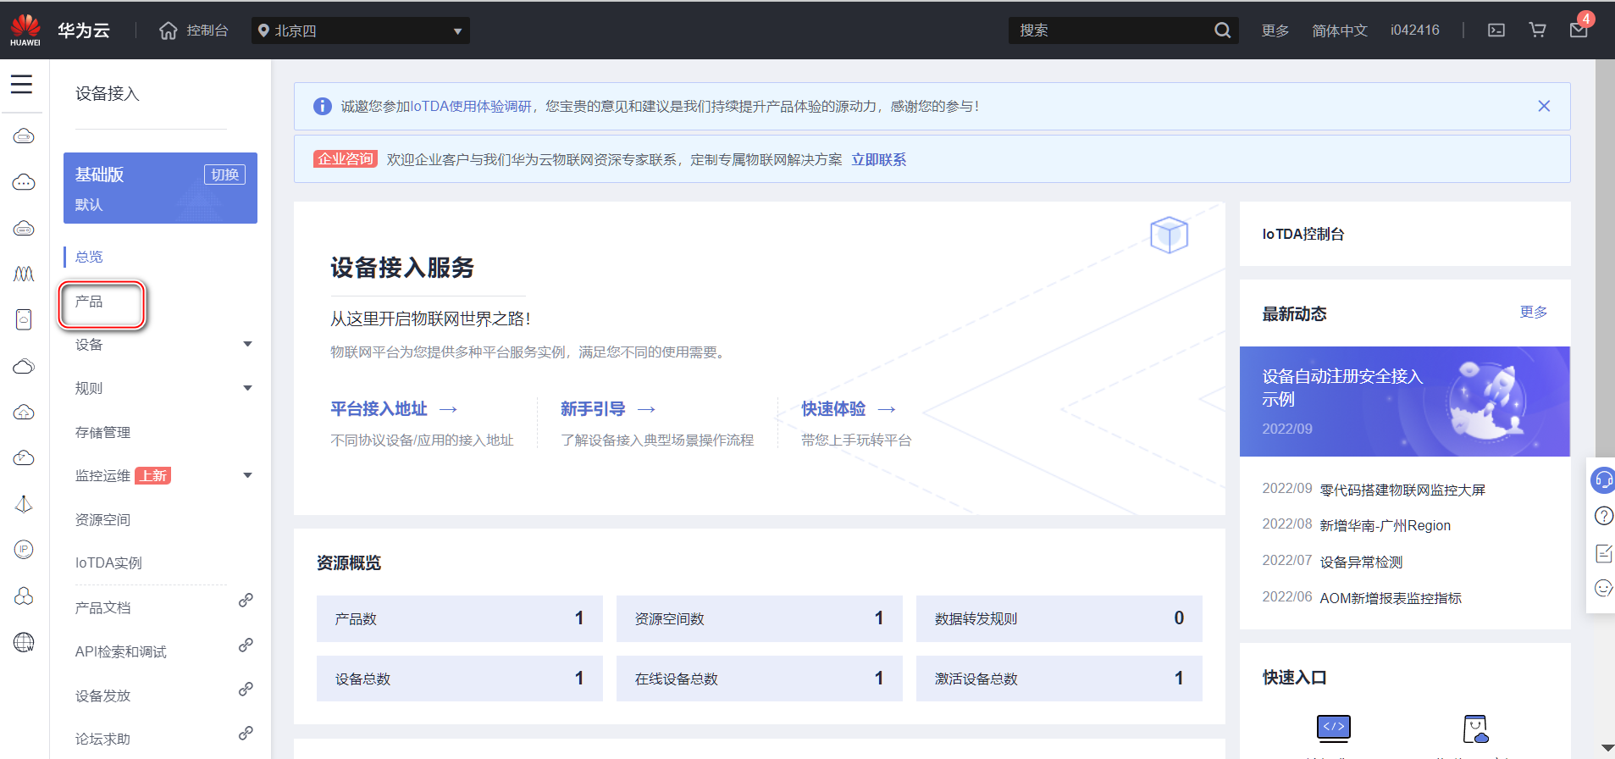
Task: Open the 简体中文 language menu
Action: pos(1339,30)
